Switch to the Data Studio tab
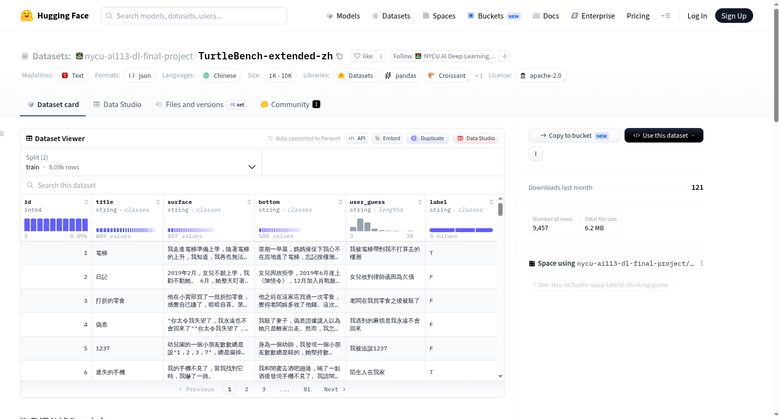Viewport: 780px width, 419px height. [x=117, y=104]
